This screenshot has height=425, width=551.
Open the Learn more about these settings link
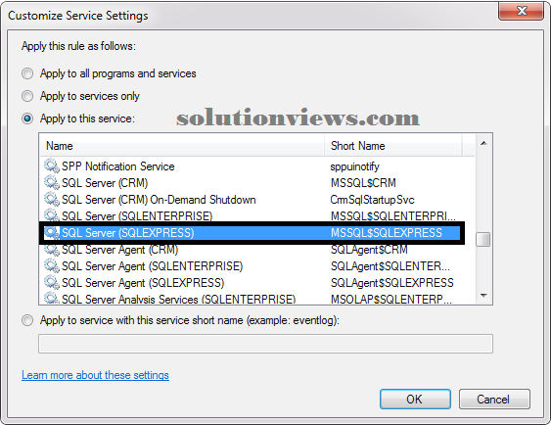(95, 375)
